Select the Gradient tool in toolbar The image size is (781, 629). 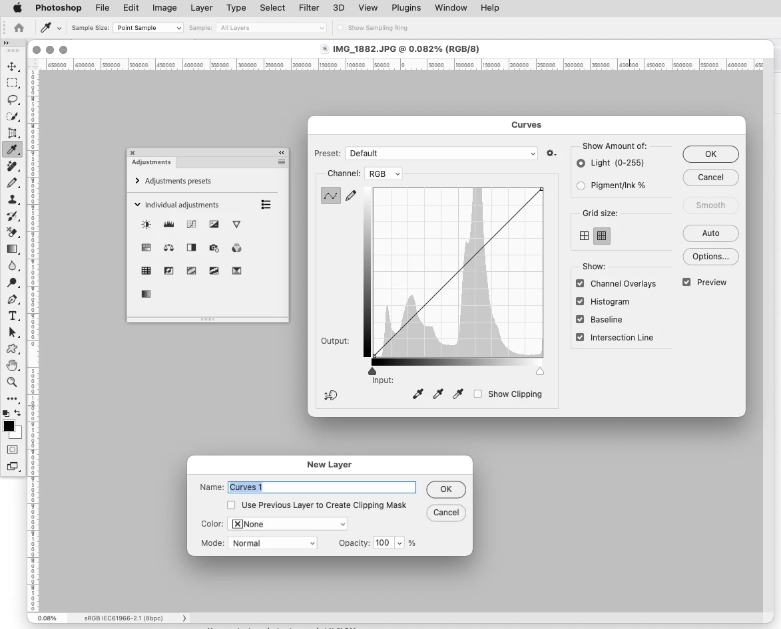[x=12, y=249]
